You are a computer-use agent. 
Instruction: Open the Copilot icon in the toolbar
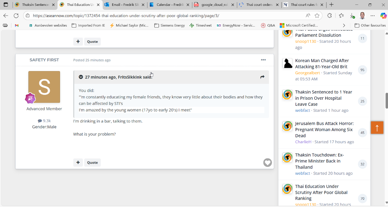(x=383, y=16)
